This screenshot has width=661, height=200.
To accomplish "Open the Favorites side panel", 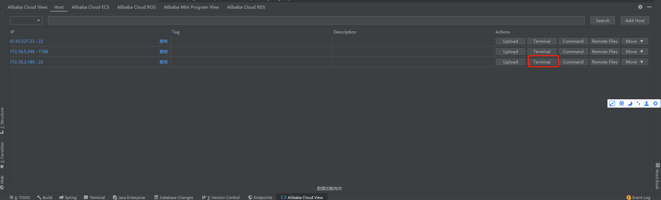I will click(x=2, y=155).
